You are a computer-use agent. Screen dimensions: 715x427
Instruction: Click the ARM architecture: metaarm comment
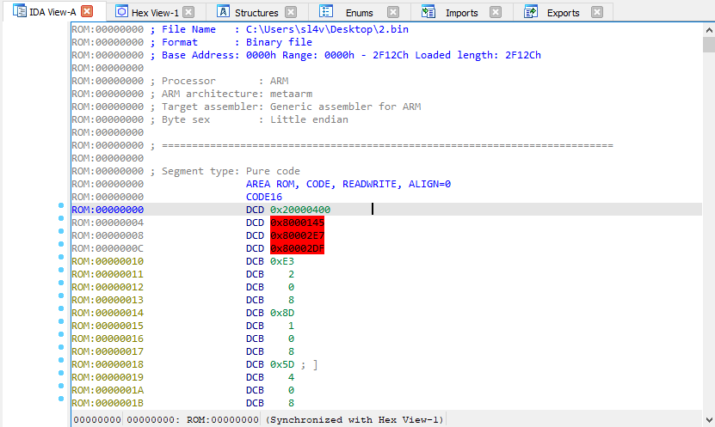pyautogui.click(x=231, y=94)
